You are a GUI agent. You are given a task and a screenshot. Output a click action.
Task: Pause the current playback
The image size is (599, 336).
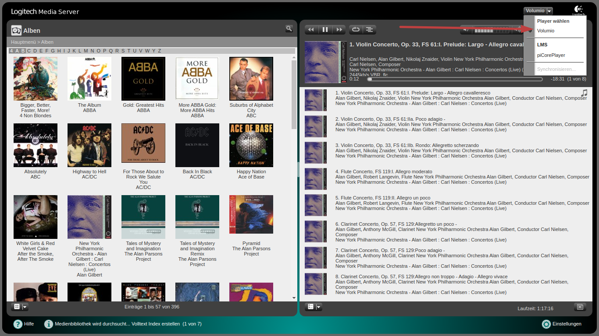click(x=325, y=30)
